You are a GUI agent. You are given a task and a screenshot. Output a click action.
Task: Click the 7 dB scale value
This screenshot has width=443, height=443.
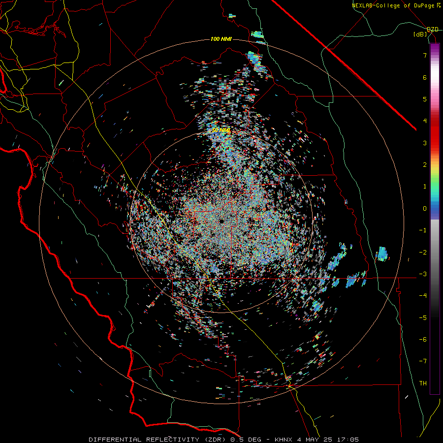click(425, 55)
